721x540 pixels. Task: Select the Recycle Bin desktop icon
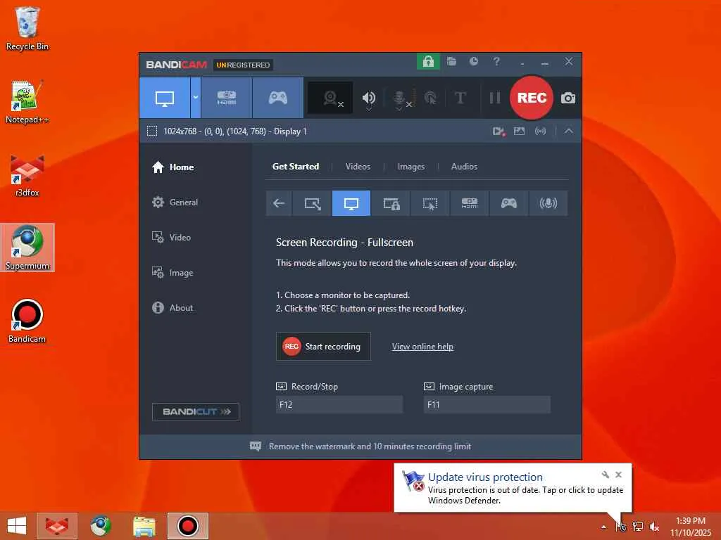(x=27, y=30)
